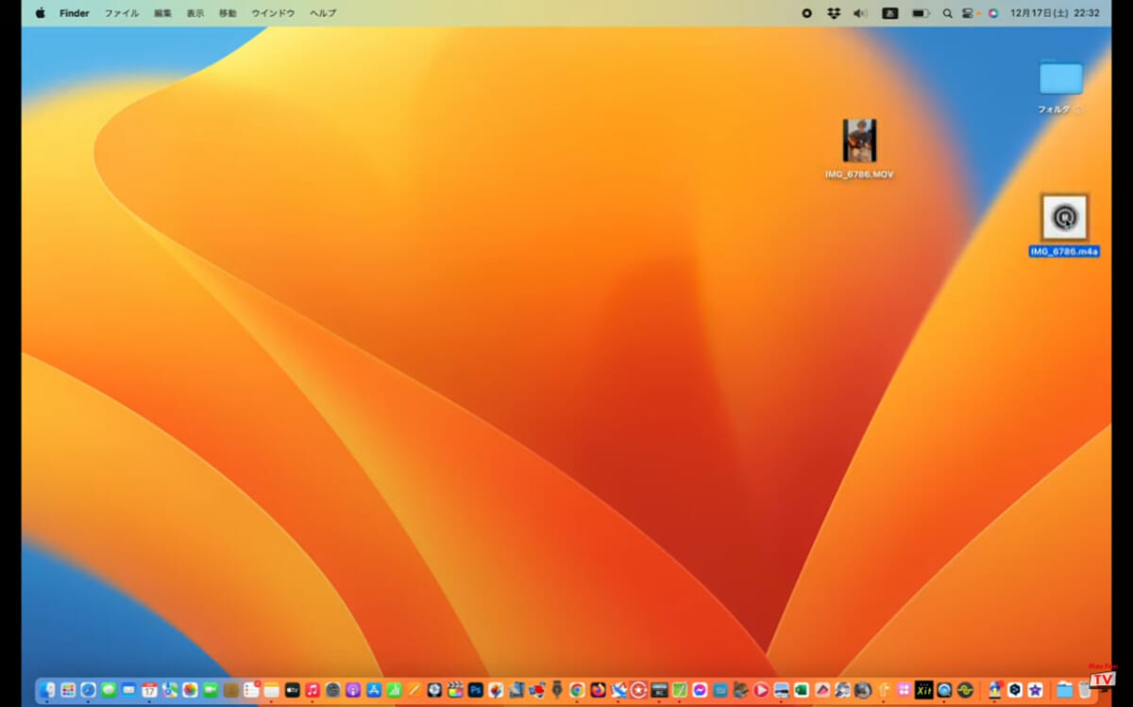Select the IMG_6786.MOV video file
Image resolution: width=1133 pixels, height=707 pixels.
pyautogui.click(x=859, y=141)
